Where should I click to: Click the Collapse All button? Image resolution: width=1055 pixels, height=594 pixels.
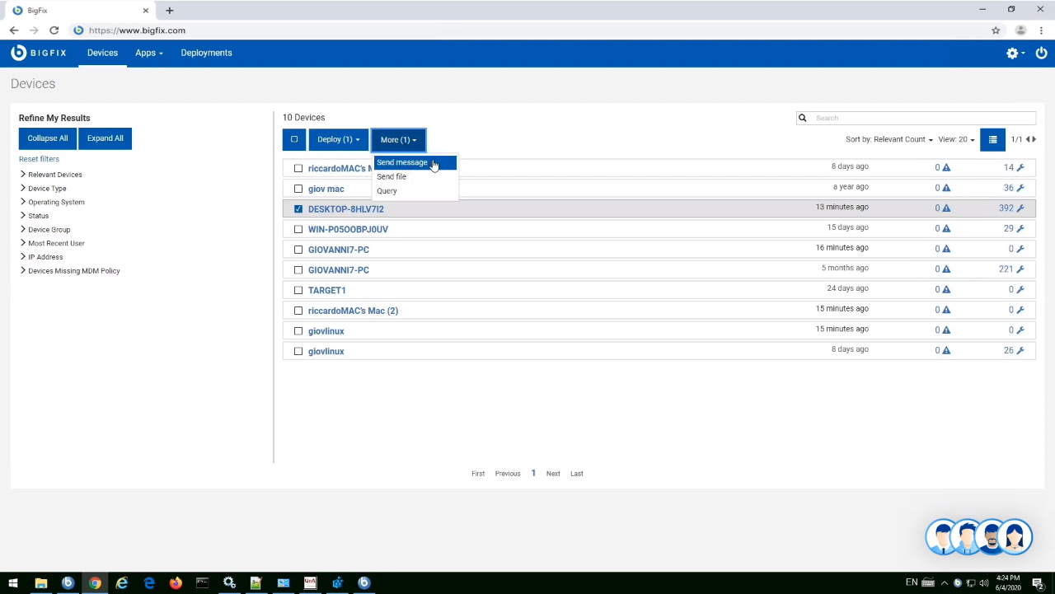coord(47,138)
